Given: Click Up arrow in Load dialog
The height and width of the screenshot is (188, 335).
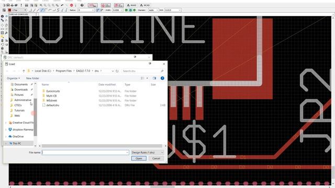Looking at the screenshot, I should click(24, 71).
